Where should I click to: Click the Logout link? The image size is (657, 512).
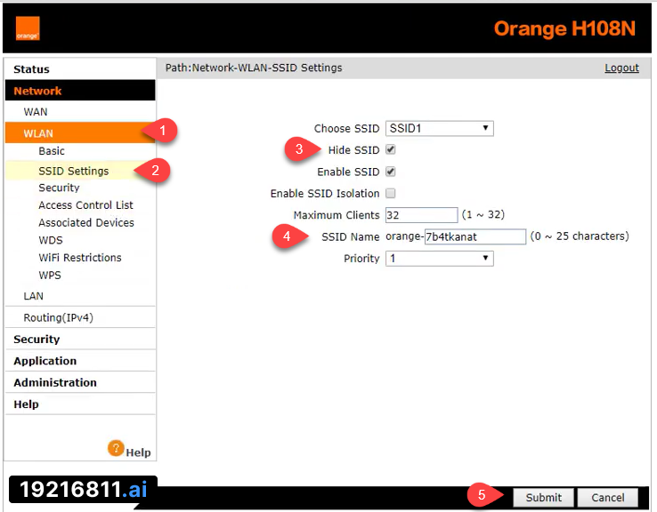pos(621,68)
